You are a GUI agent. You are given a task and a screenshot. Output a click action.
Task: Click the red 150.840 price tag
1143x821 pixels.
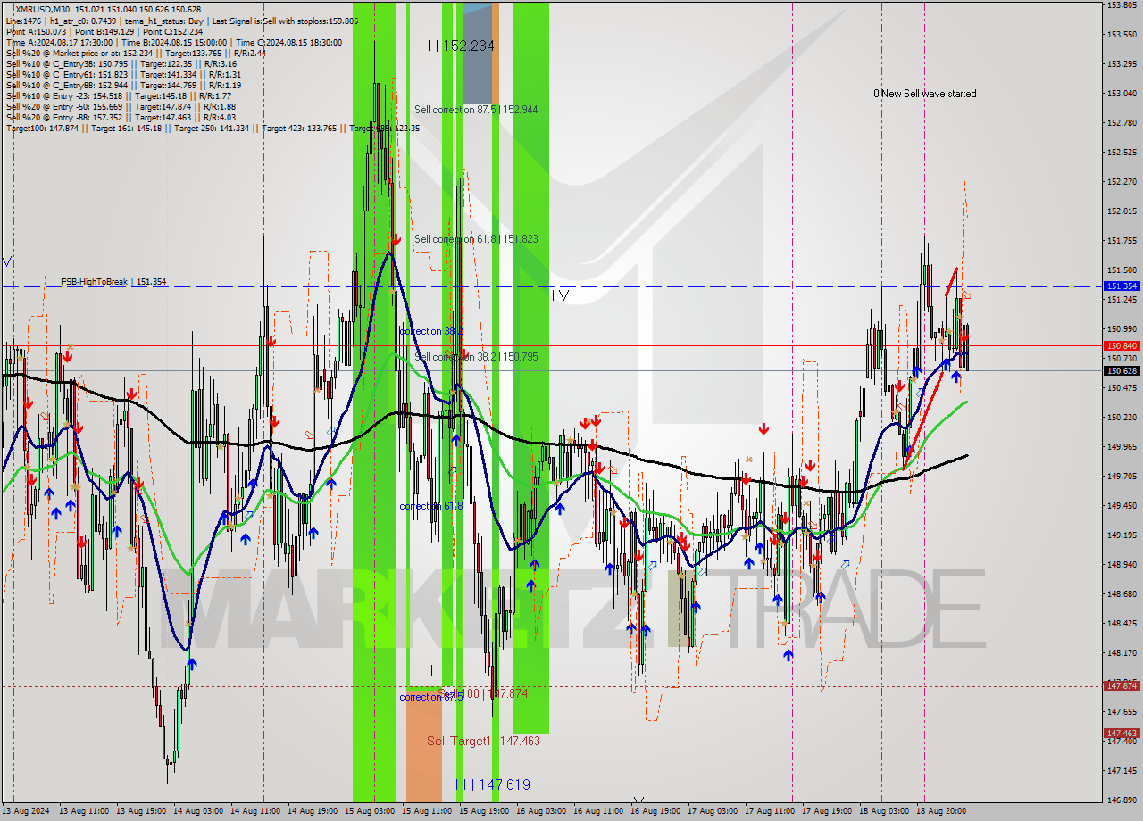(1122, 345)
